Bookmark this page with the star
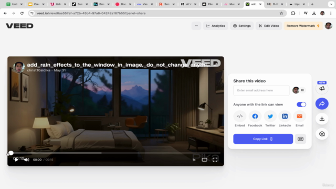The height and width of the screenshot is (189, 336). [x=281, y=13]
